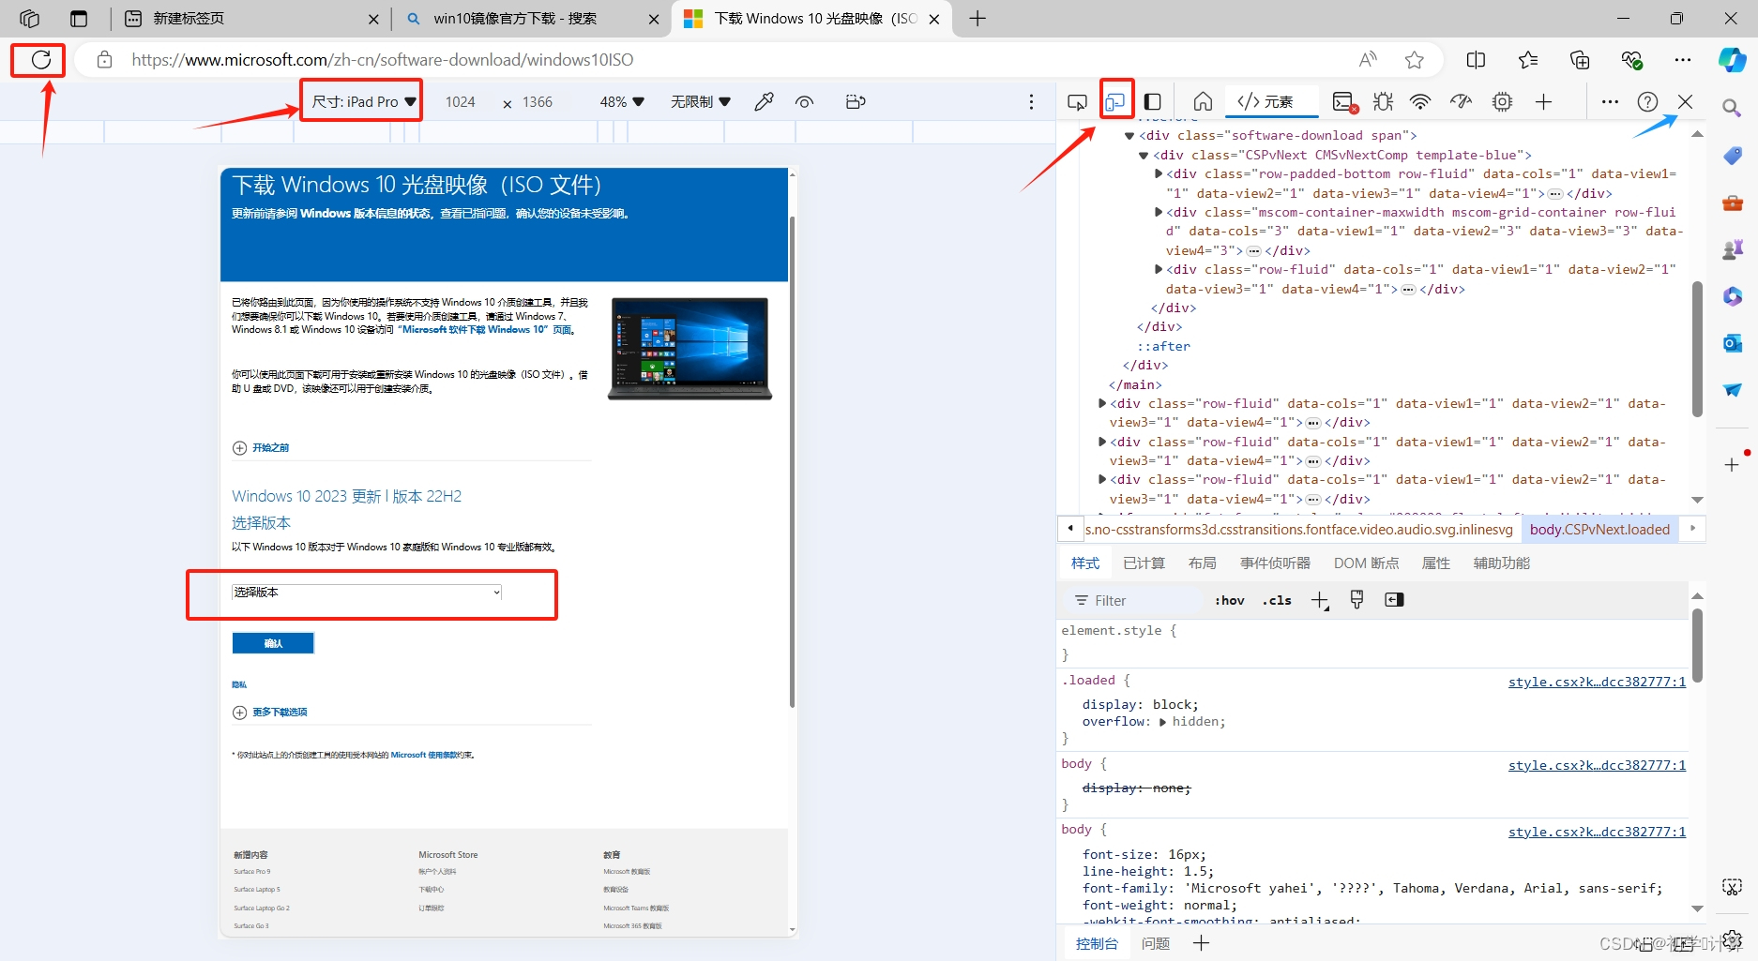Click the vision emulation eye icon
The width and height of the screenshot is (1758, 961).
click(x=804, y=101)
